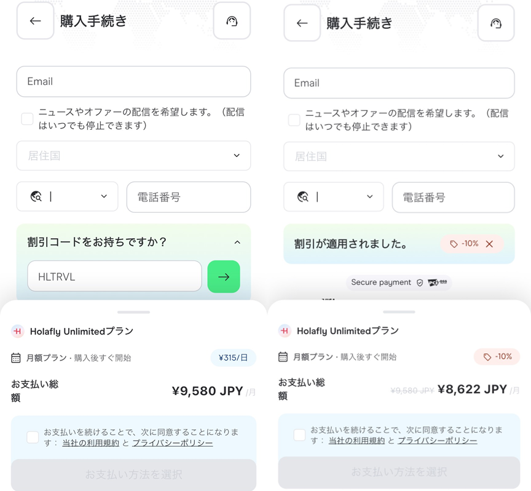Open support headset icon on the left screen
The image size is (531, 491).
(232, 21)
